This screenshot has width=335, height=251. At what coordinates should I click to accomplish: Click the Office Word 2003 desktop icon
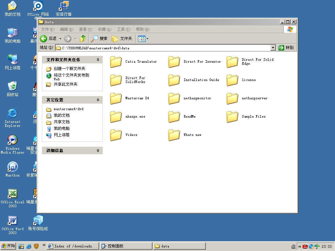click(x=12, y=225)
